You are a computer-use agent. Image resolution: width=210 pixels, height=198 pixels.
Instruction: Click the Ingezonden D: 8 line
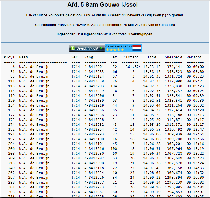point(105,34)
